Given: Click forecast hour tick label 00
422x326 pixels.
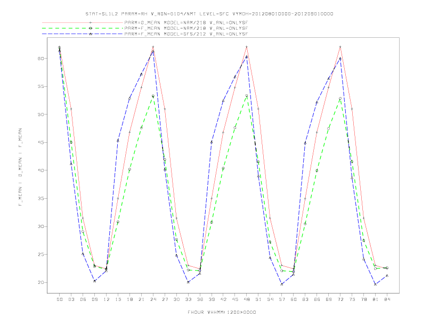Looking at the screenshot, I should pyautogui.click(x=60, y=299).
